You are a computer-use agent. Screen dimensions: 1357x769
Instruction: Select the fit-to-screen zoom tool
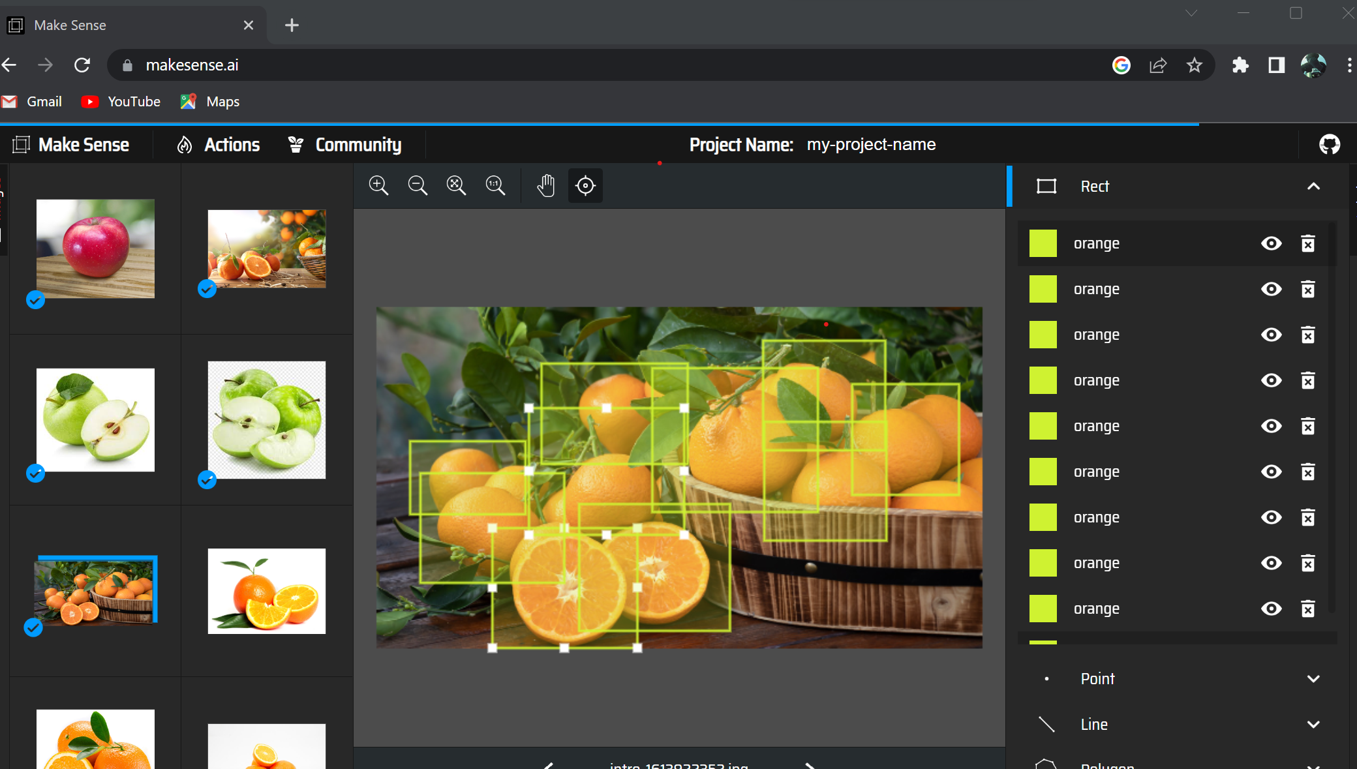(456, 185)
